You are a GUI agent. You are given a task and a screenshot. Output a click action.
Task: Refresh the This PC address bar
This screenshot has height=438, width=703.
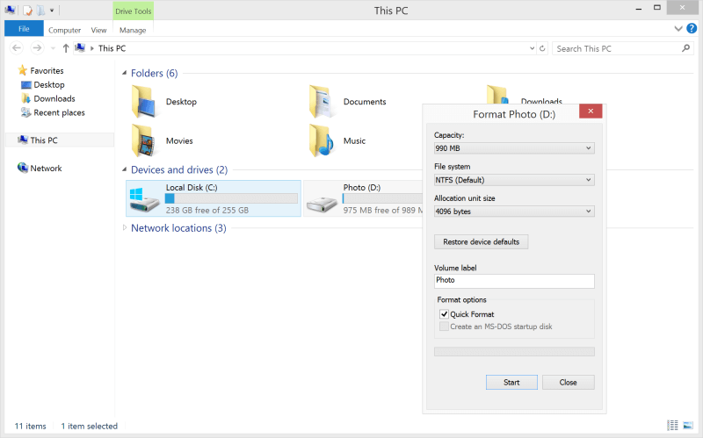click(542, 48)
